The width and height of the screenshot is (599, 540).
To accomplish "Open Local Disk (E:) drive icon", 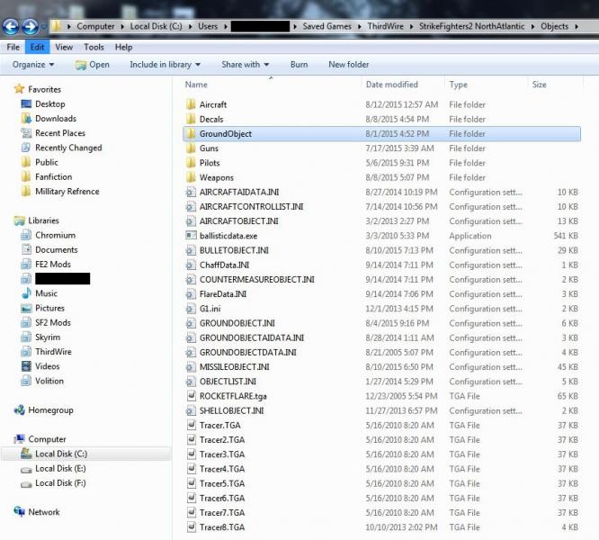I will coord(26,469).
